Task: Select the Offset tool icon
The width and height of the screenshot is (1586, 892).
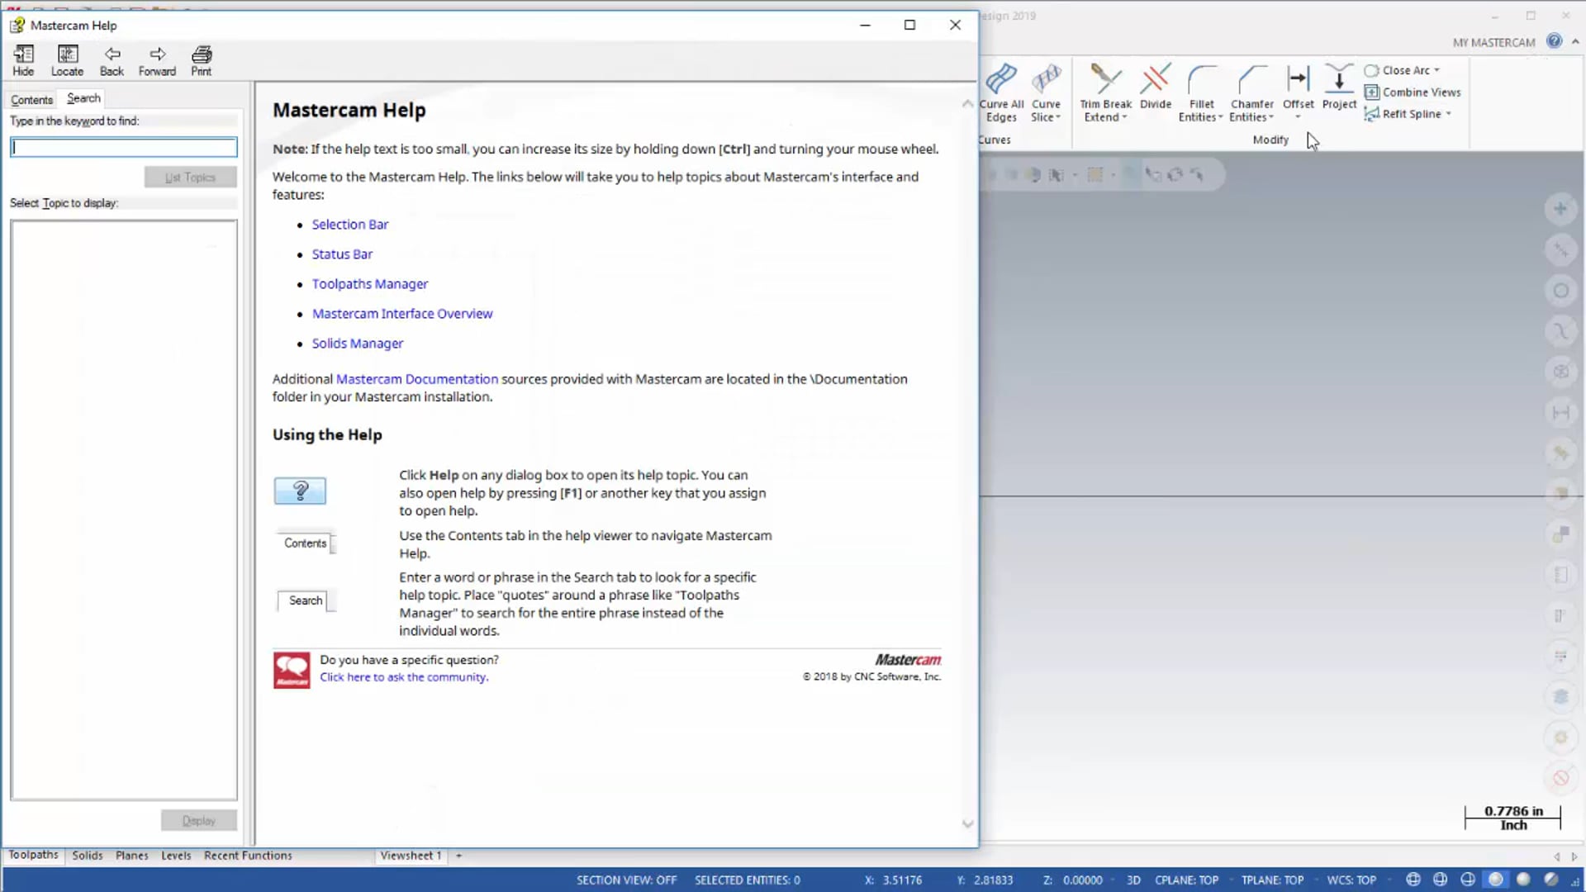Action: [1299, 79]
